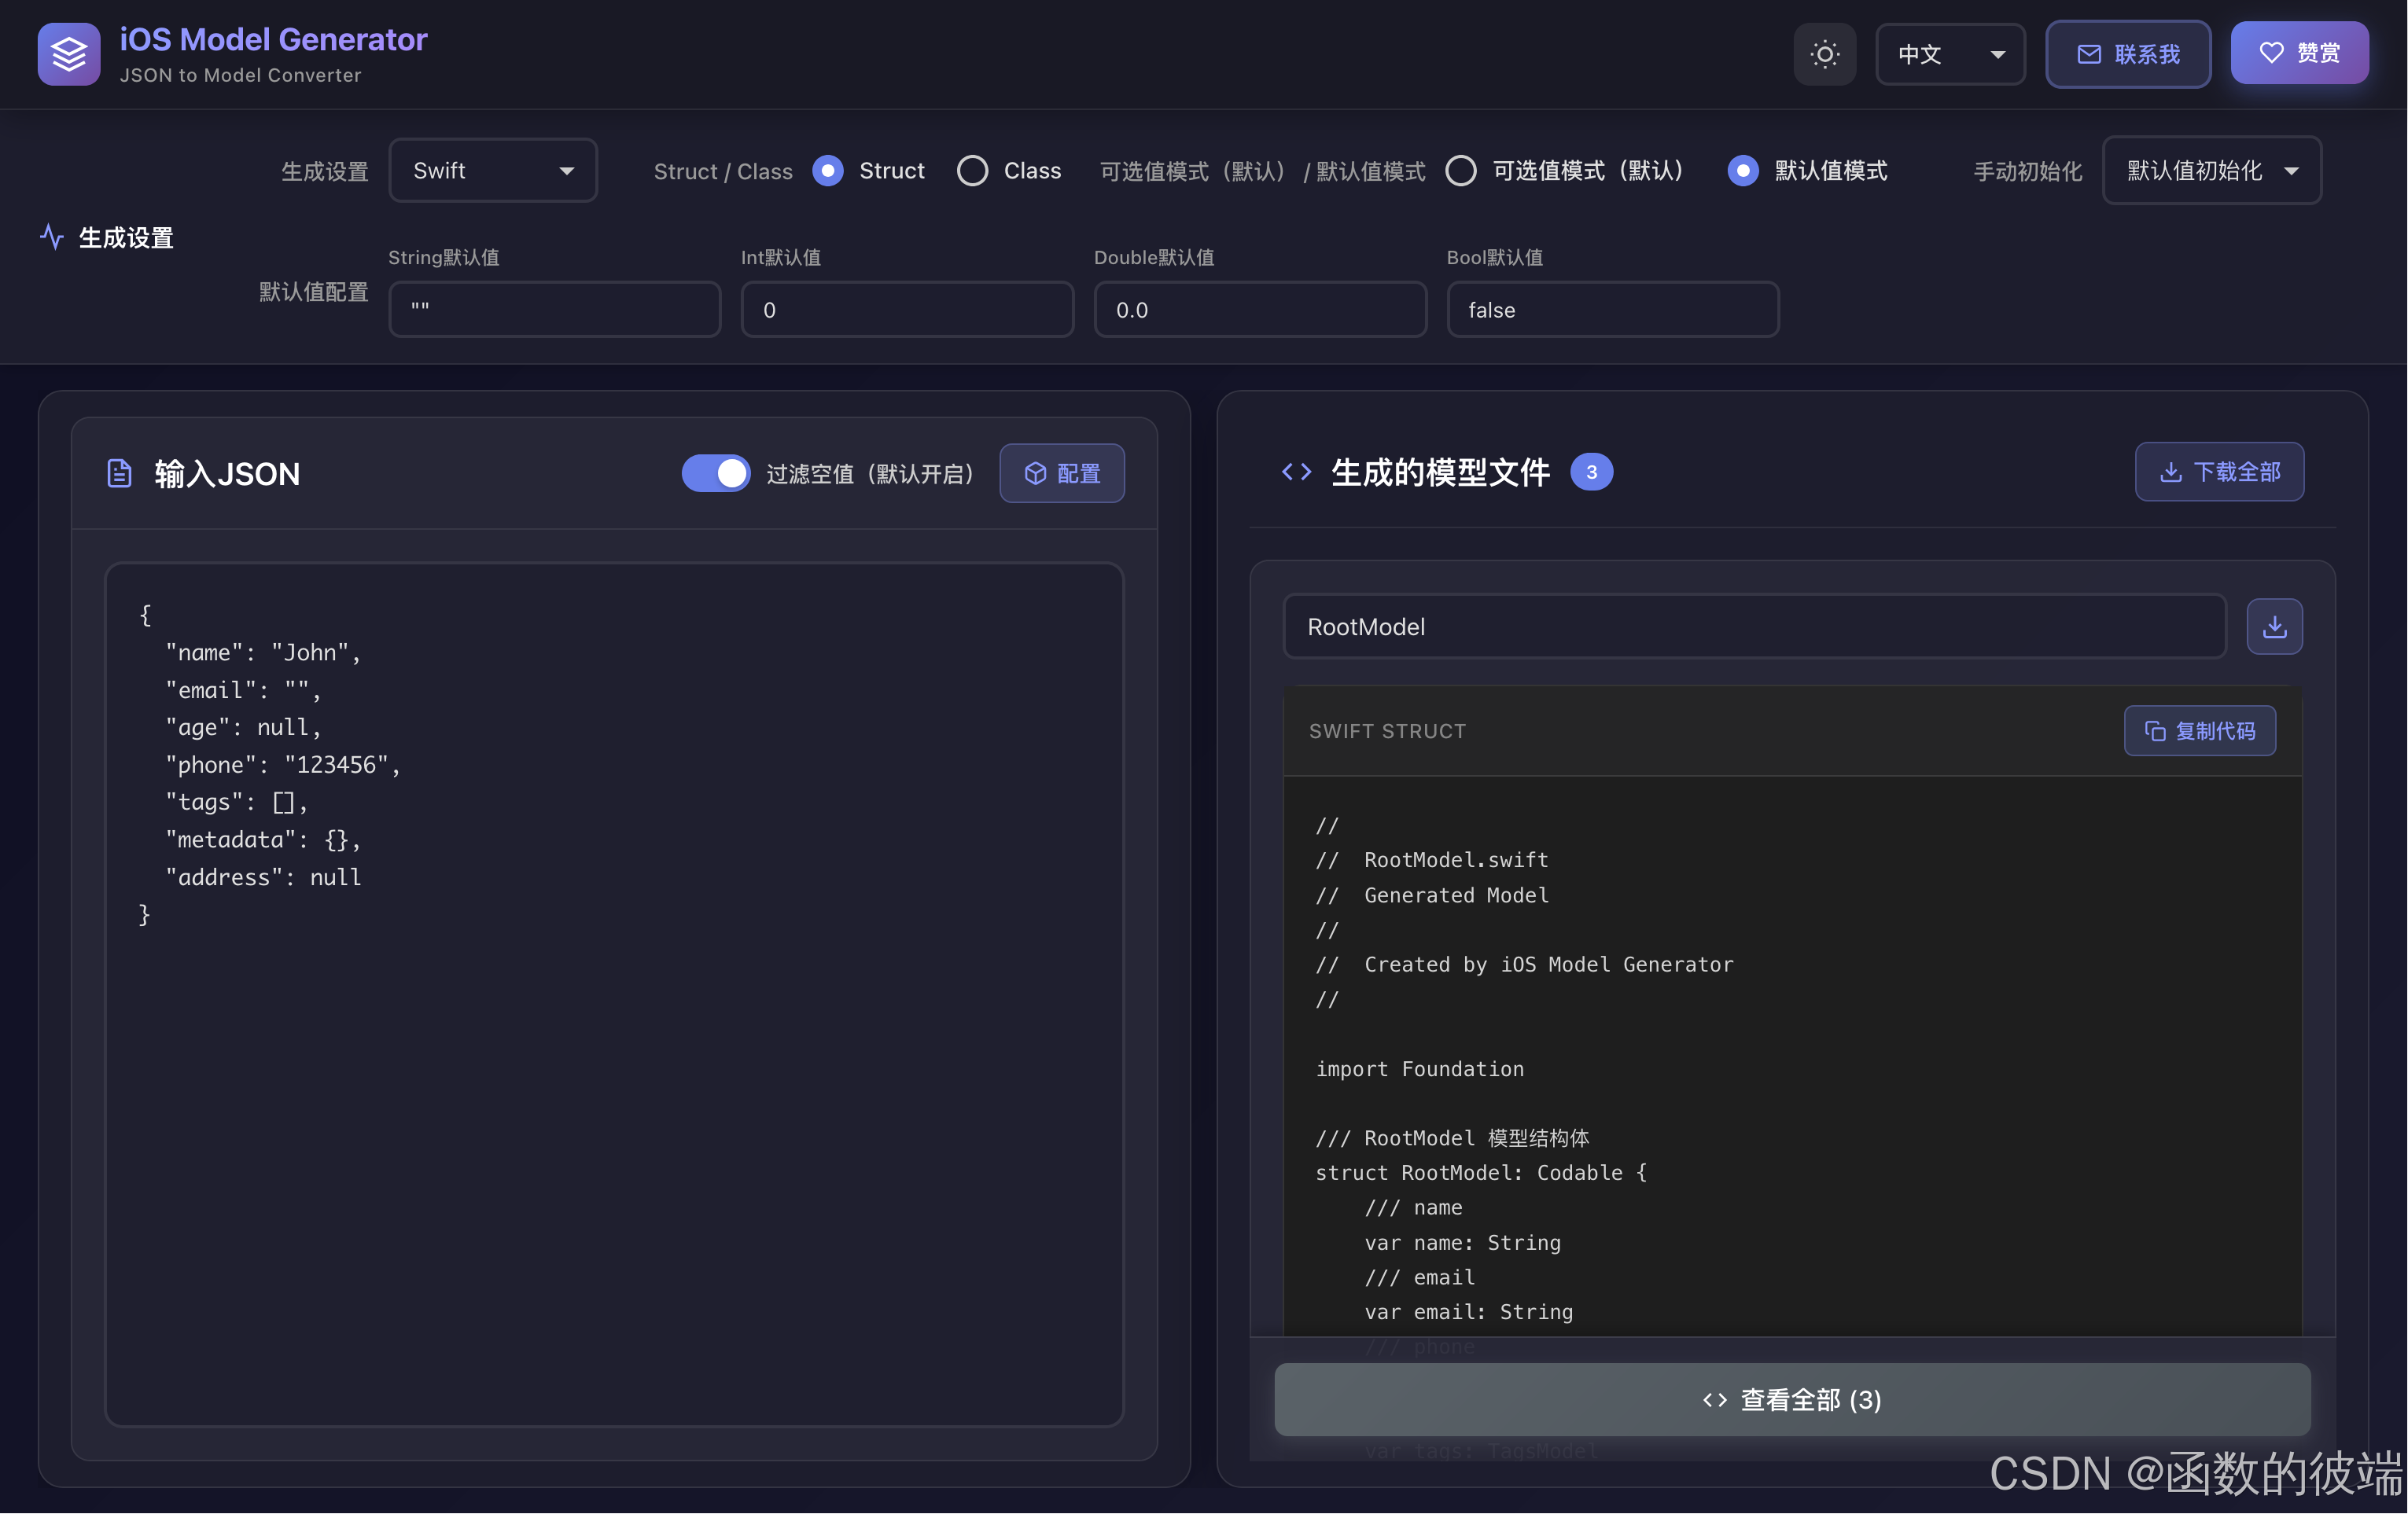The image size is (2408, 1514).
Task: Click the 查看全部 (3) button
Action: tap(1791, 1399)
